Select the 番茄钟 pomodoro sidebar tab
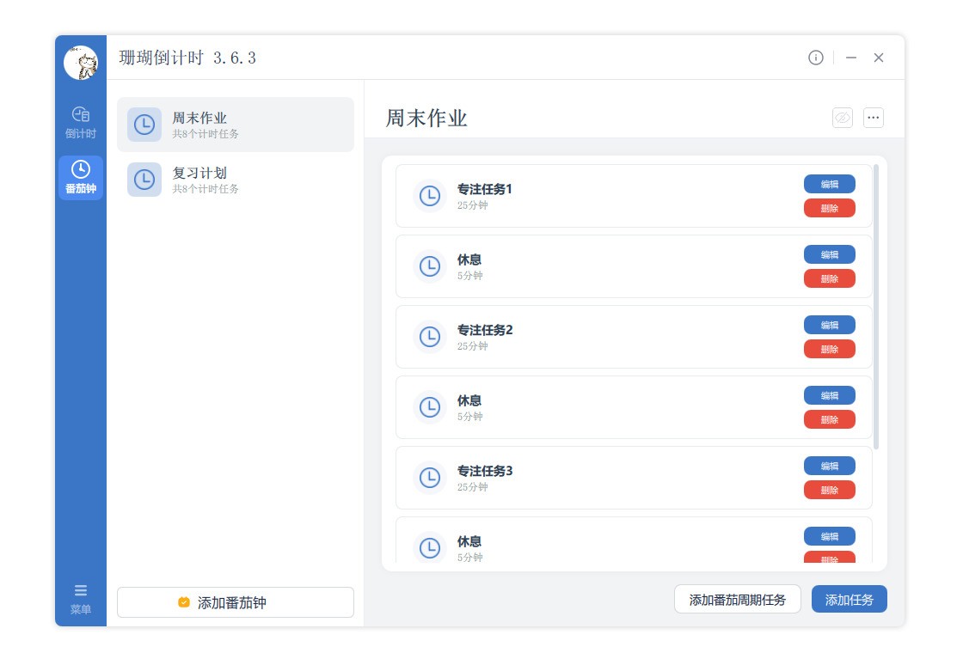Viewport: 963px width, 653px height. 81,177
